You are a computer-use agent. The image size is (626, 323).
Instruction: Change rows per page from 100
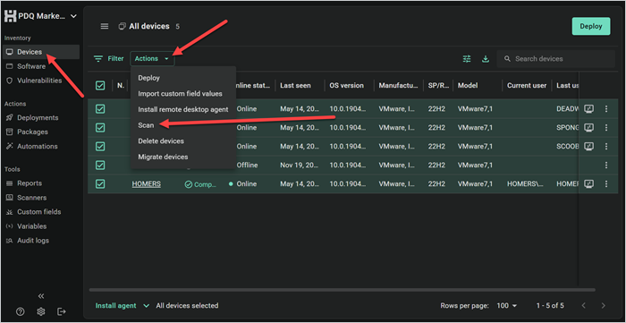(507, 306)
